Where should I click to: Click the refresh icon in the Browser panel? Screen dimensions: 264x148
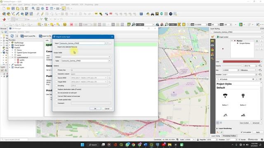(5, 32)
